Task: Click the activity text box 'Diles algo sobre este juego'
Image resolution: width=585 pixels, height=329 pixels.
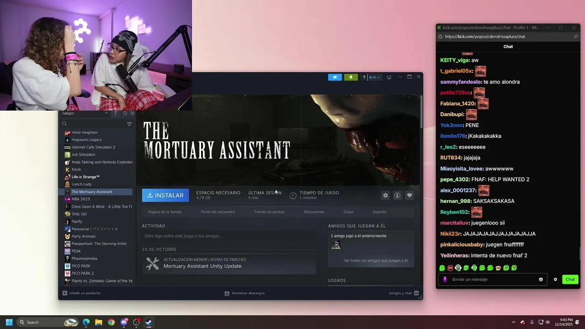Action: pos(229,236)
